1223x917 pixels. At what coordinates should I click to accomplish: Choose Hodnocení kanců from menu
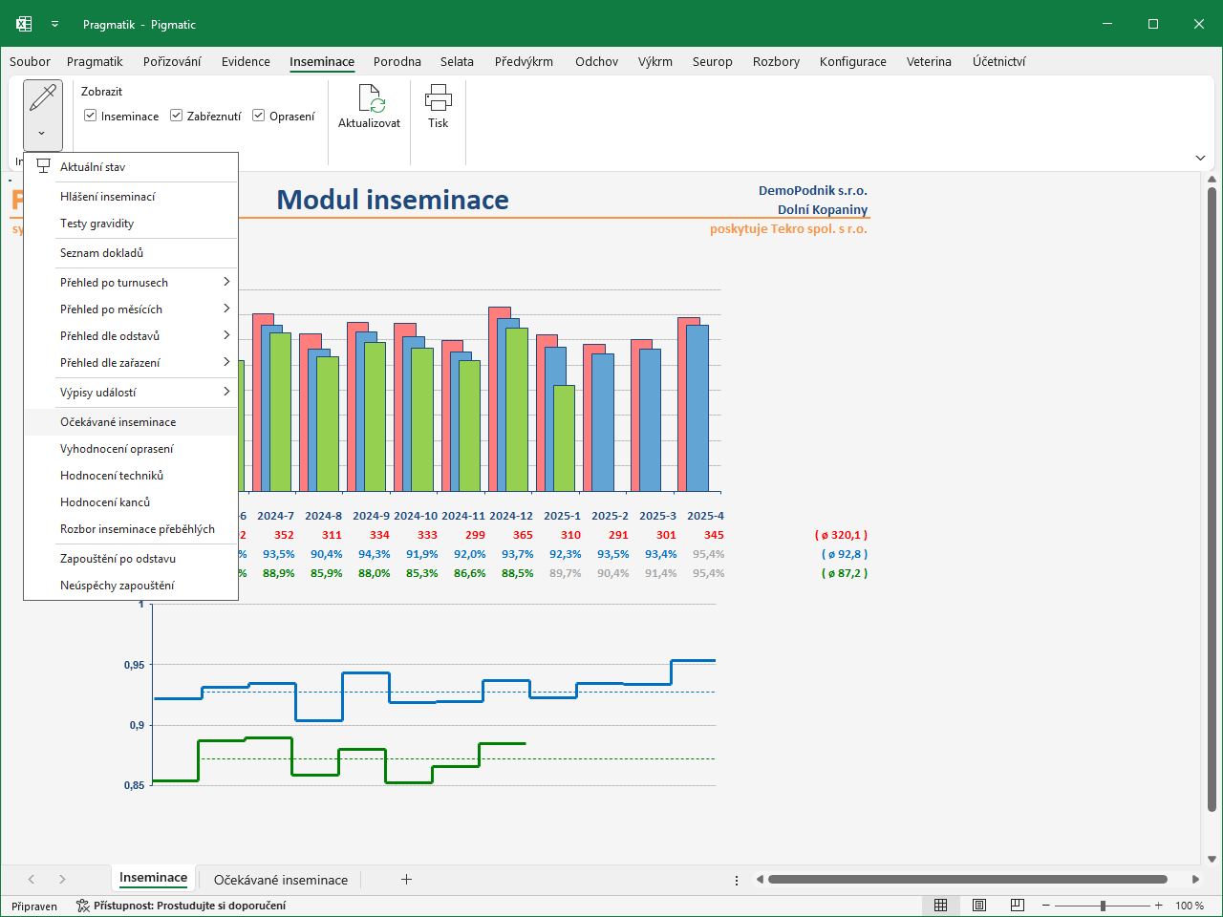pos(131,501)
